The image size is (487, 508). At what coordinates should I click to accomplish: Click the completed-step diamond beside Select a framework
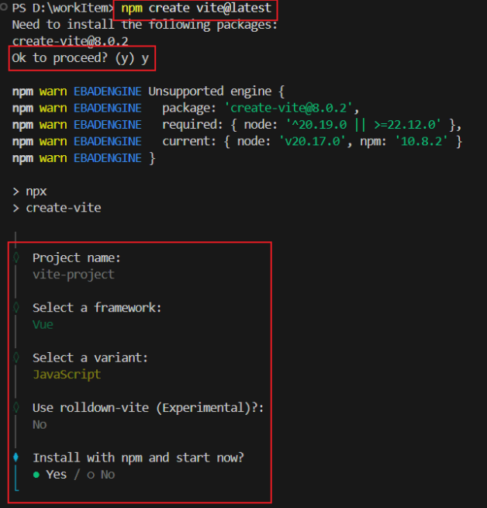16,307
